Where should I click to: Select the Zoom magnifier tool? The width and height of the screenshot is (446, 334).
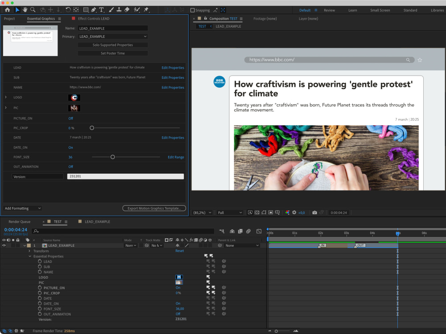[33, 10]
